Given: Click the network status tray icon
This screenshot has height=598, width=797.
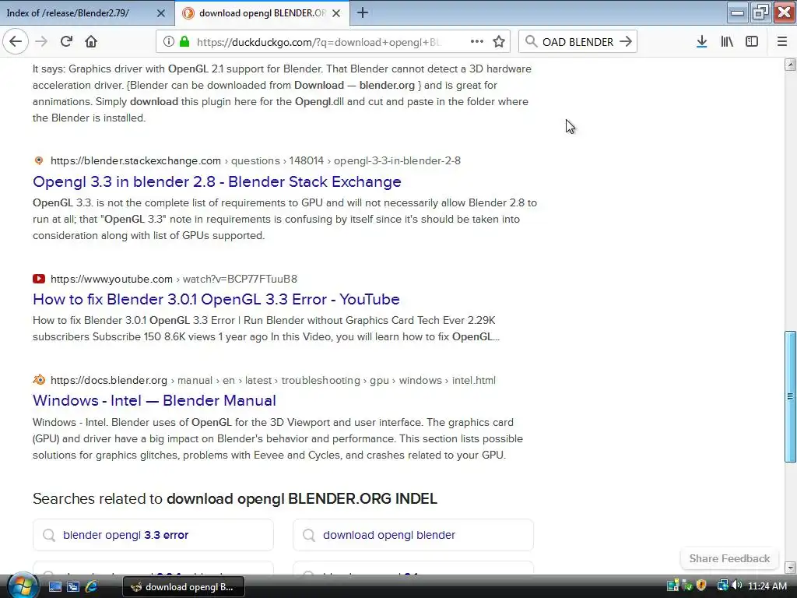Looking at the screenshot, I should (x=722, y=586).
